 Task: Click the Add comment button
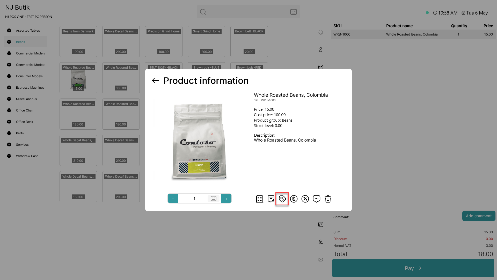[479, 216]
